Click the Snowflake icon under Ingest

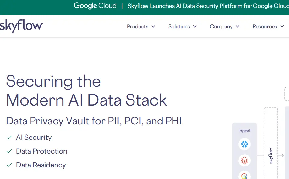[x=244, y=144]
